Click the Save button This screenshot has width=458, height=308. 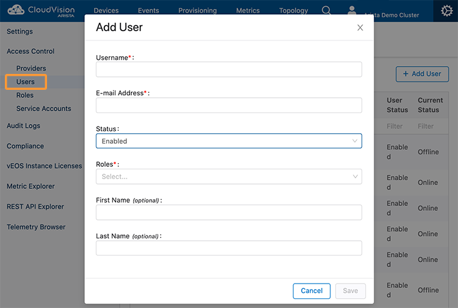351,291
